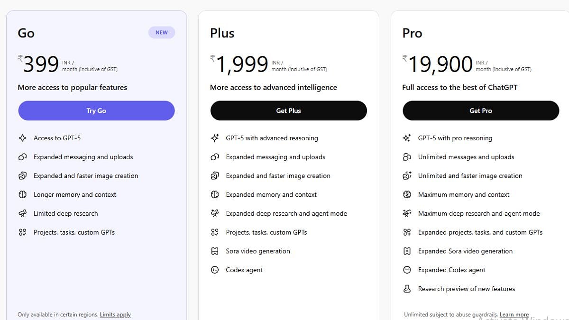
Task: Click the icon beside Maximum deep research
Action: point(407,213)
